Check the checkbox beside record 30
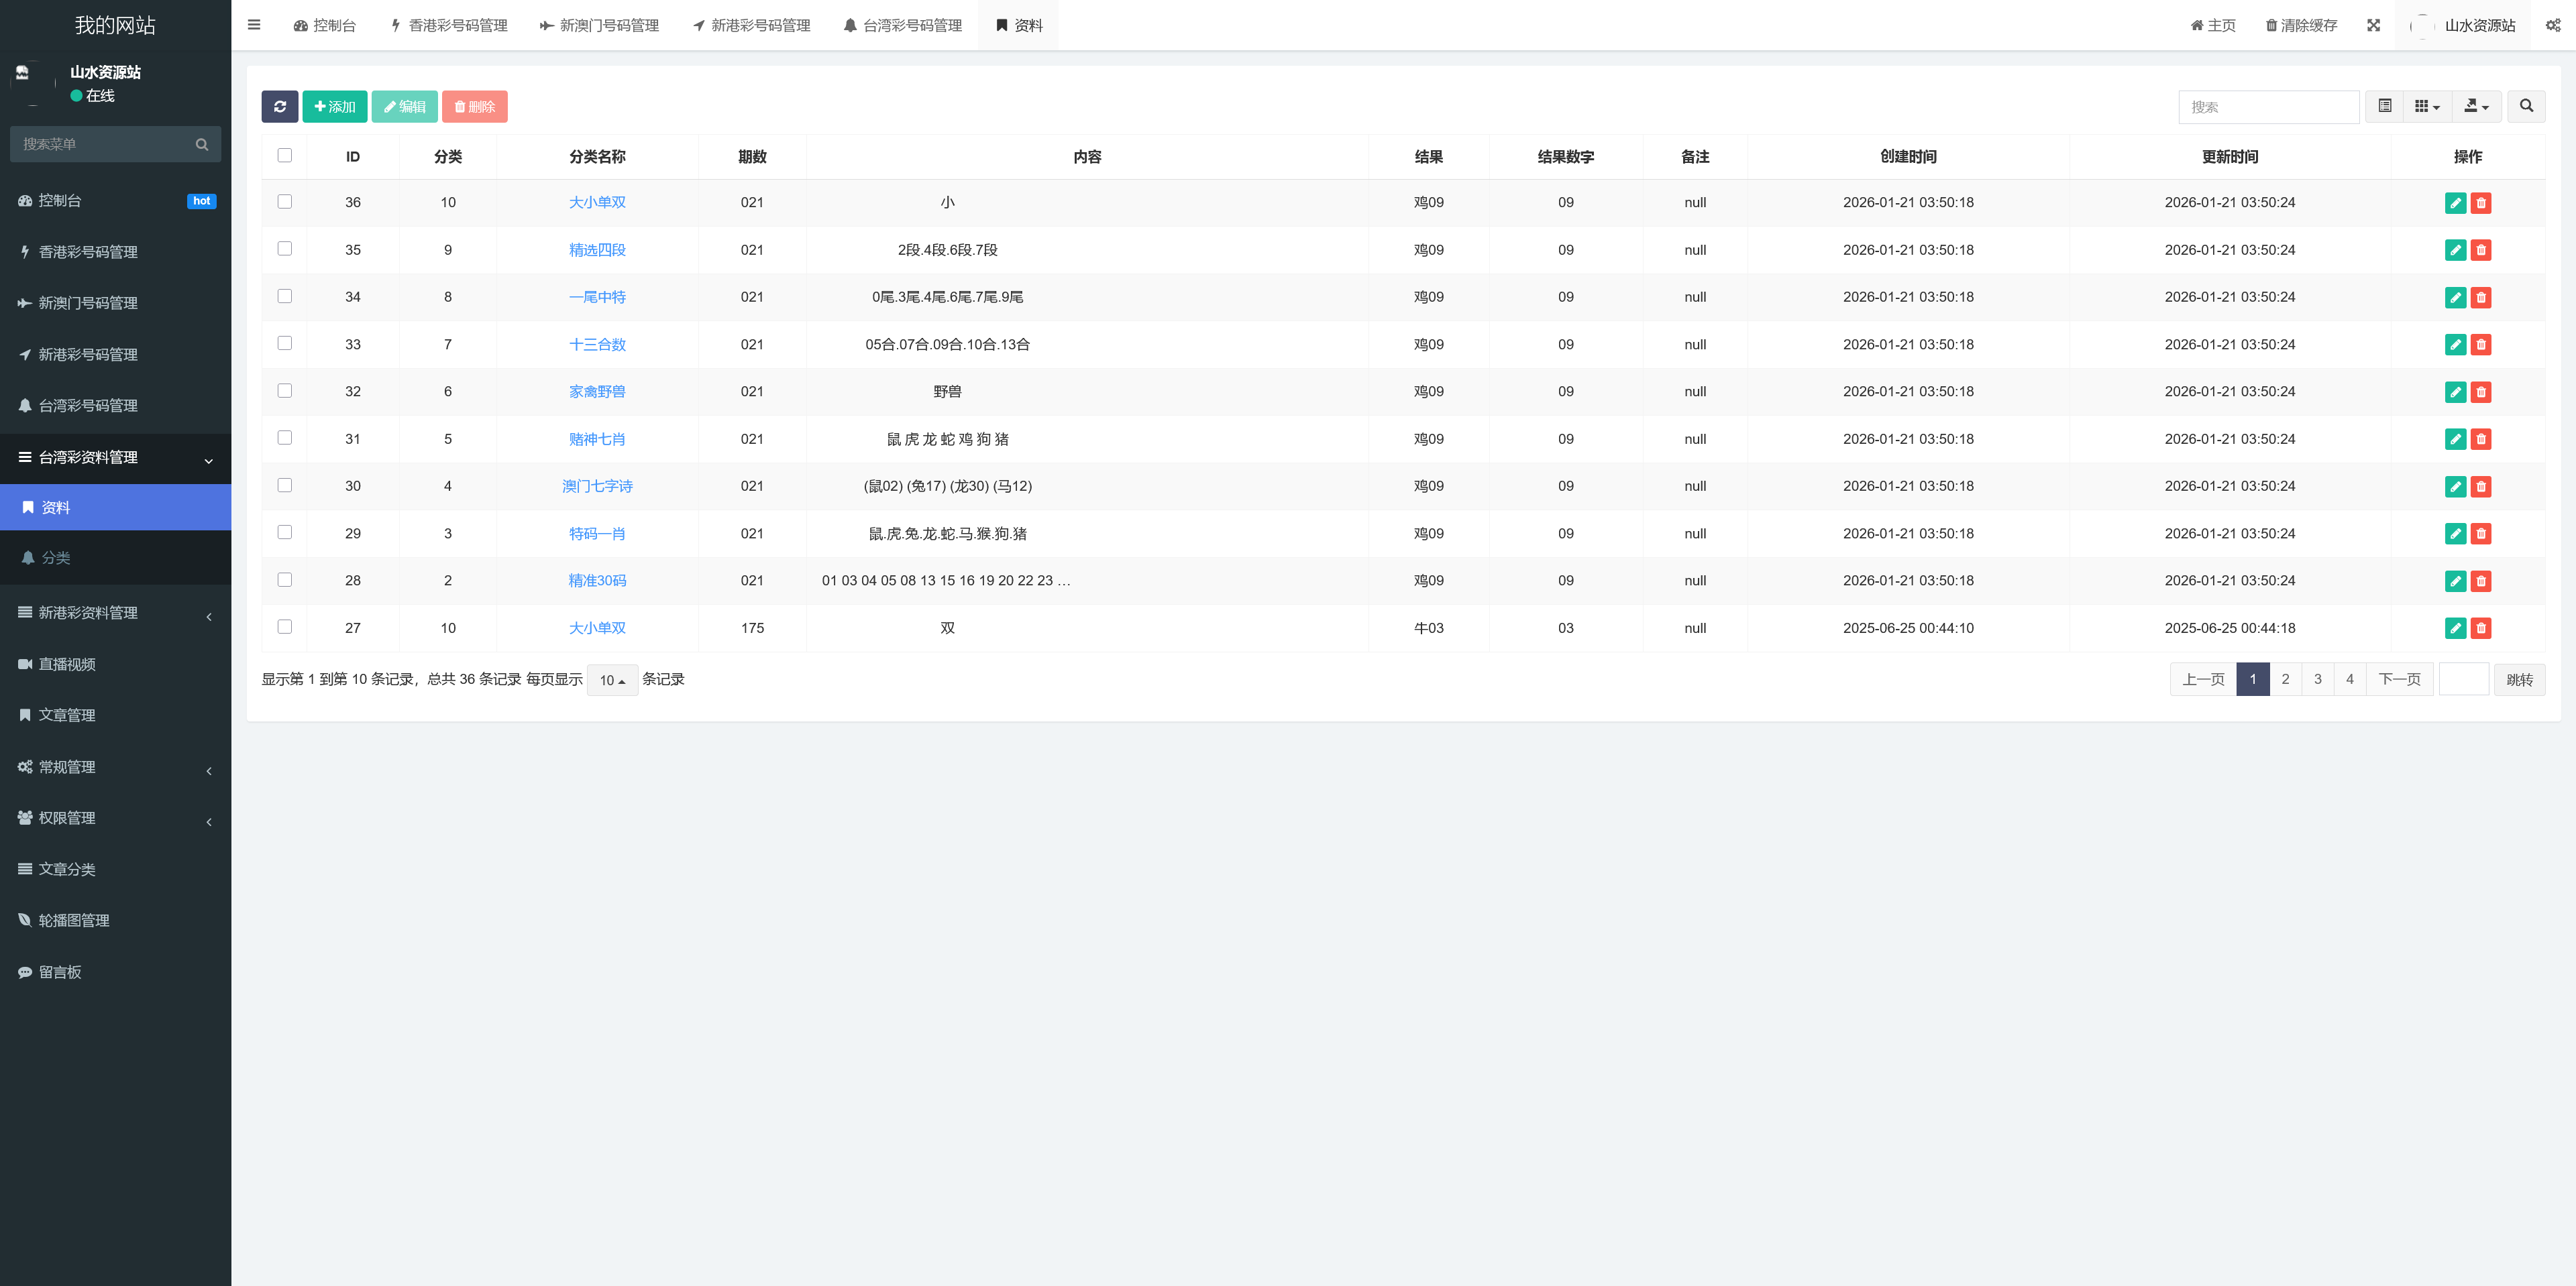The width and height of the screenshot is (2576, 1286). tap(285, 485)
